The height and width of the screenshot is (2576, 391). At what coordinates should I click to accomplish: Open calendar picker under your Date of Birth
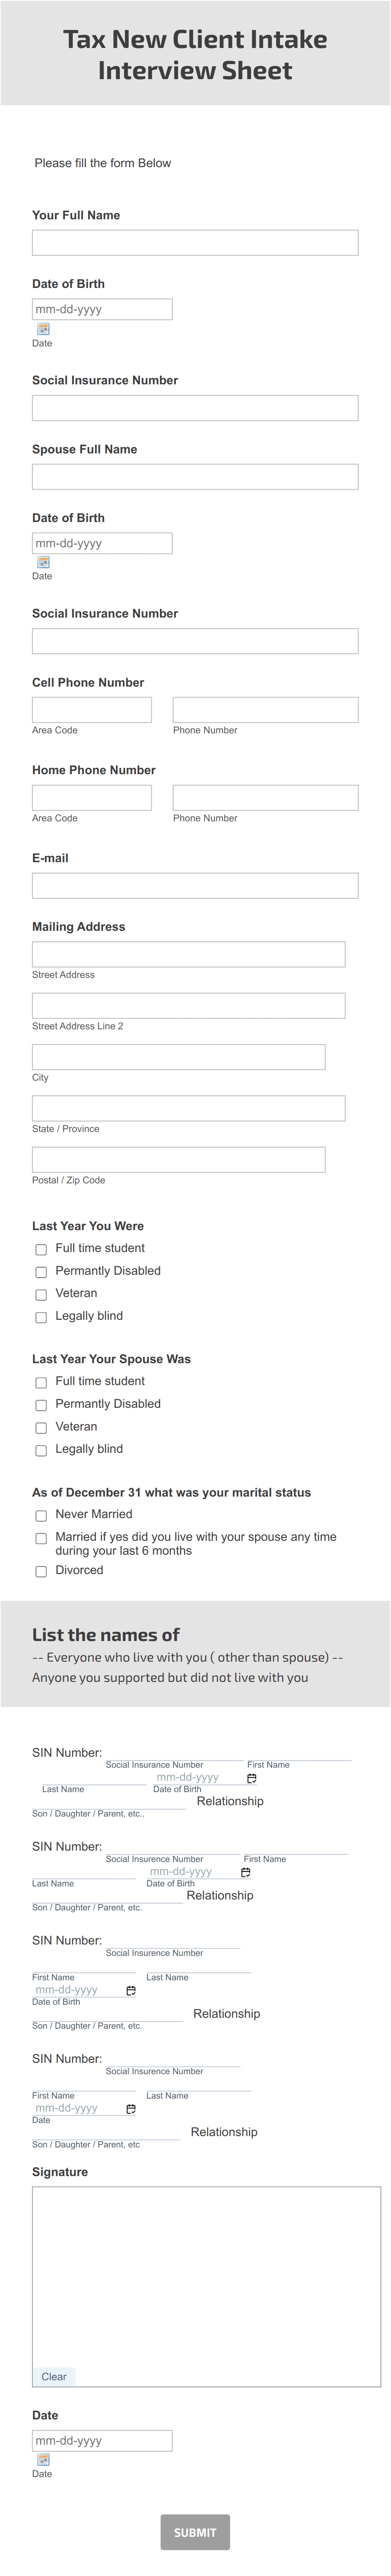[43, 329]
